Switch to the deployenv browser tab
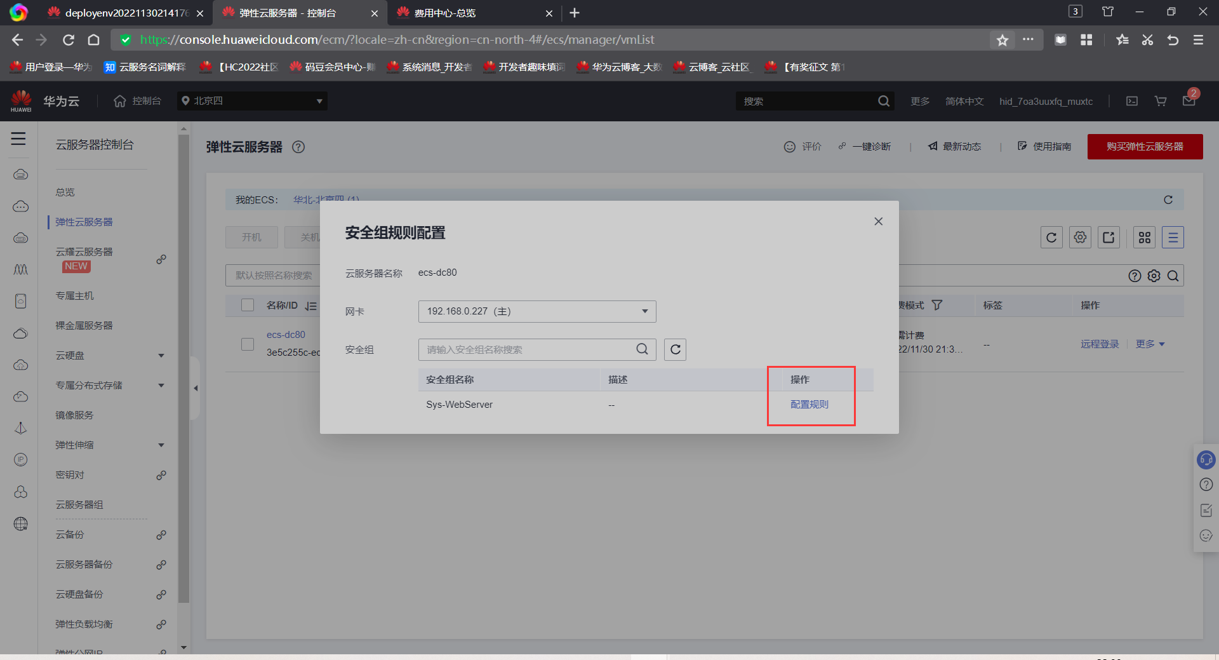This screenshot has width=1219, height=660. pyautogui.click(x=125, y=13)
